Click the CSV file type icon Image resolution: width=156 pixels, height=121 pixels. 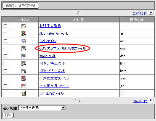[x=24, y=48]
